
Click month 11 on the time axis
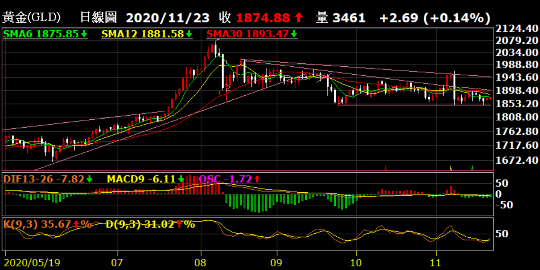436,263
